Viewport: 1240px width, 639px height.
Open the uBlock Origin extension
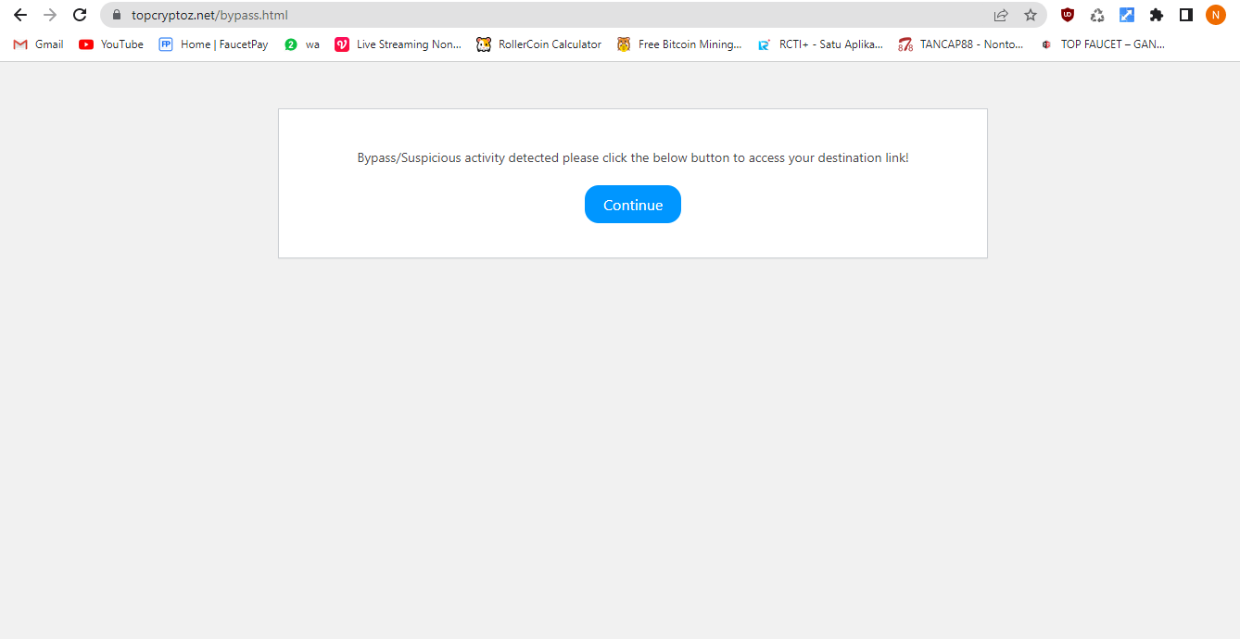coord(1067,15)
